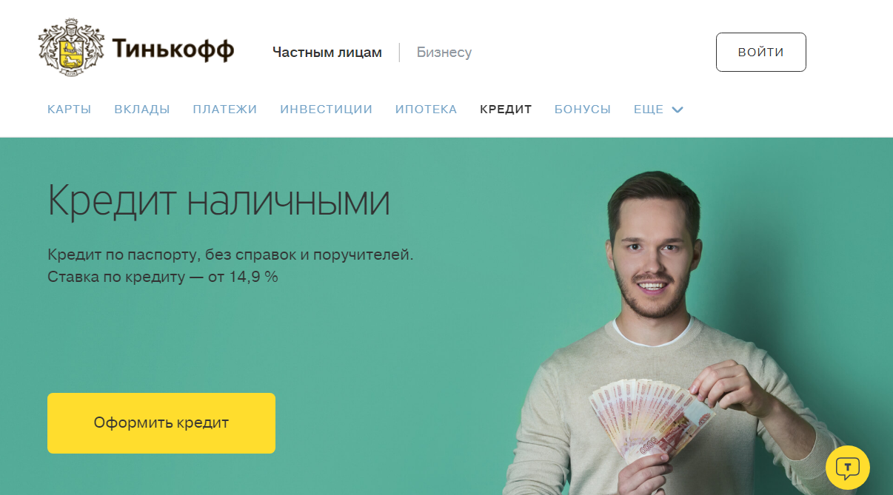Image resolution: width=893 pixels, height=495 pixels.
Task: Open the ИПОТЕКА section
Action: pos(427,110)
